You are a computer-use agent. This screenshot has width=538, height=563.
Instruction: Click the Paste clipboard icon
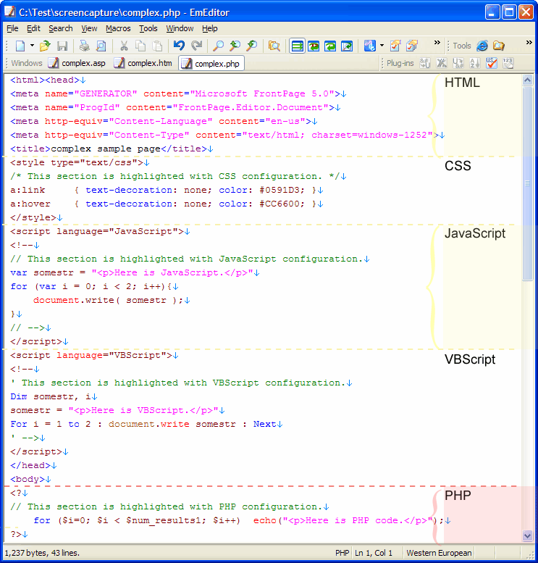pyautogui.click(x=157, y=46)
